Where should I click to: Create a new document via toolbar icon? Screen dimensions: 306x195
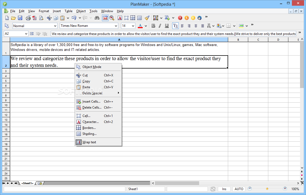point(7,18)
